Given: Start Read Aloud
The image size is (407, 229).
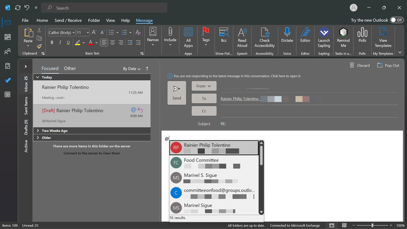Looking at the screenshot, I should tap(242, 38).
